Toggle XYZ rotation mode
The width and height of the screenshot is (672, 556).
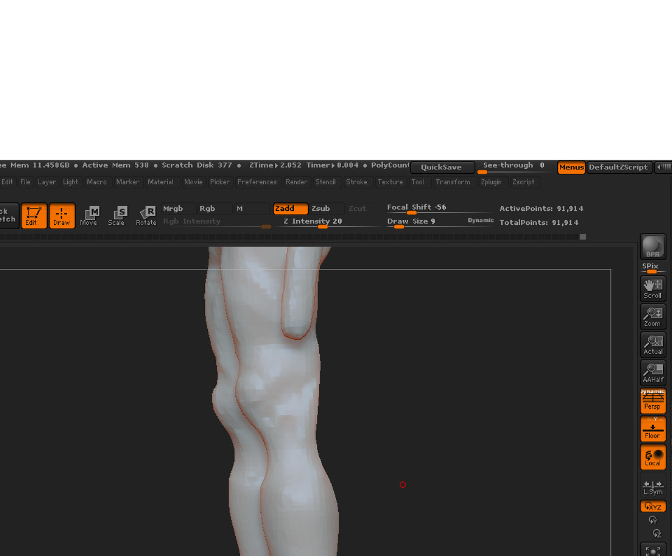pos(652,506)
